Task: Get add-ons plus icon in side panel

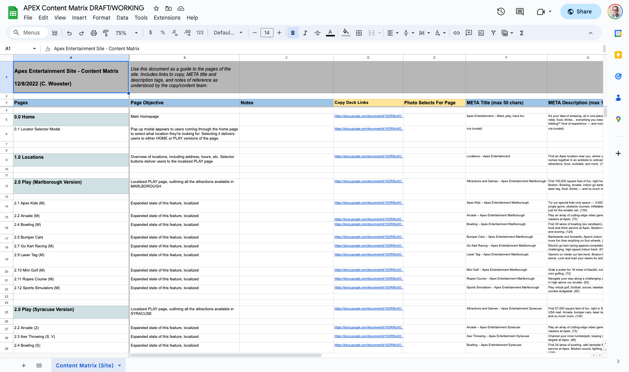Action: pos(618,153)
